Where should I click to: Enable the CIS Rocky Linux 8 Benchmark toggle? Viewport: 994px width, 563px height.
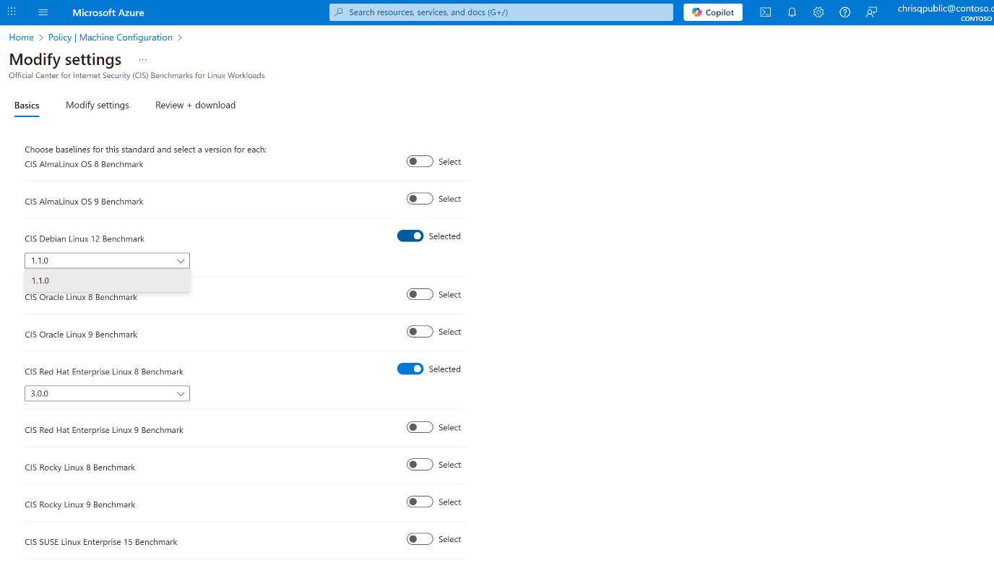click(x=420, y=465)
